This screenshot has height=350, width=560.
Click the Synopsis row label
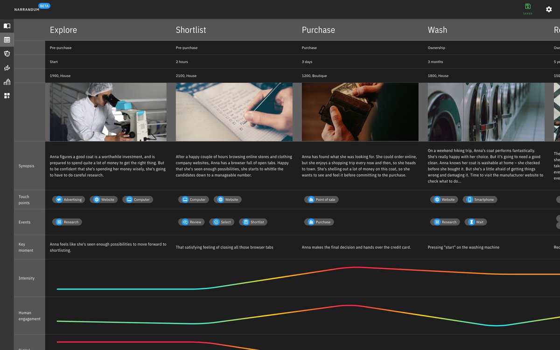tap(26, 166)
